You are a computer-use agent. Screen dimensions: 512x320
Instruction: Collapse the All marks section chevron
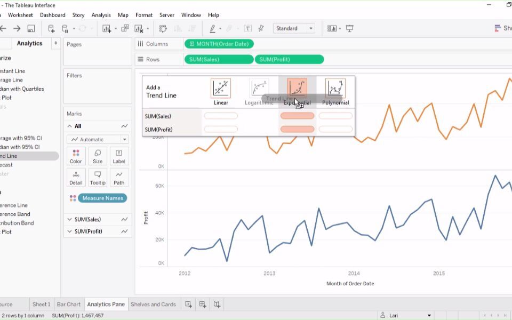[x=69, y=126]
